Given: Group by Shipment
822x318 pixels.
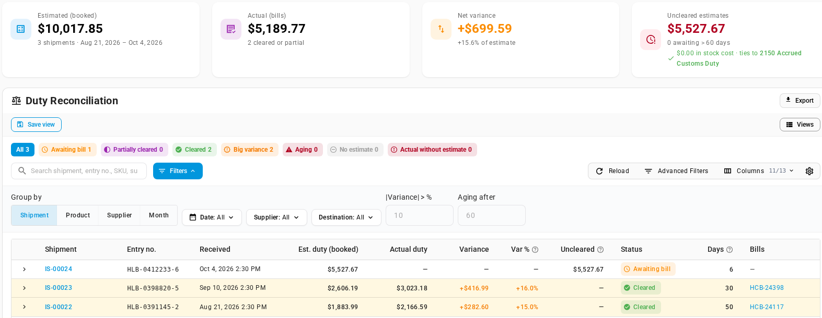Looking at the screenshot, I should [34, 215].
